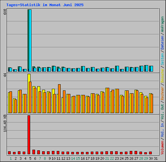Click day '10' on the x-axis
Image resolution: width=166 pixels, height=162 pixels.
click(53, 158)
